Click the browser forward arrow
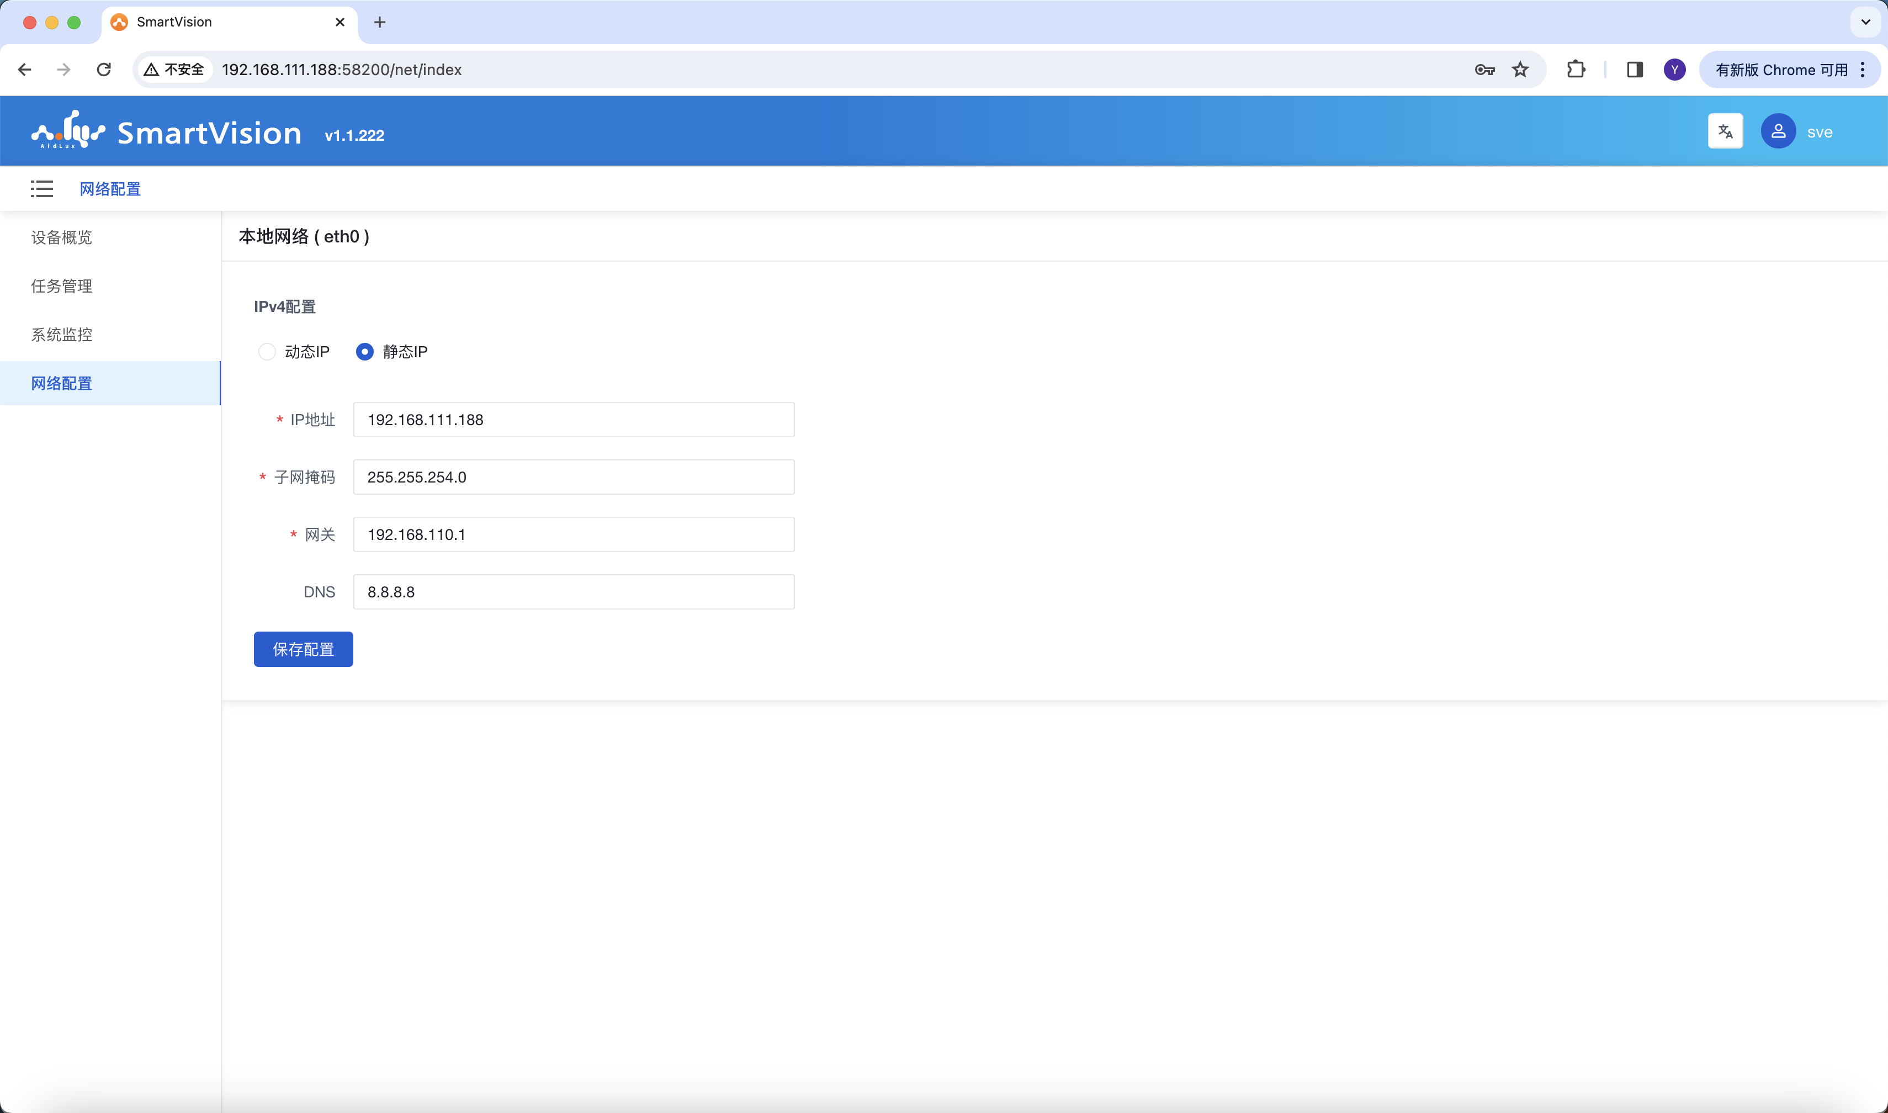 coord(63,70)
